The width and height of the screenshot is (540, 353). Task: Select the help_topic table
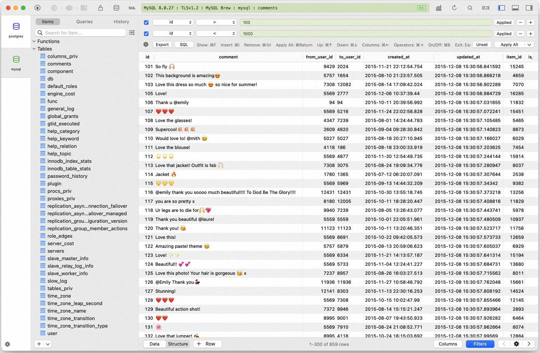tap(59, 154)
